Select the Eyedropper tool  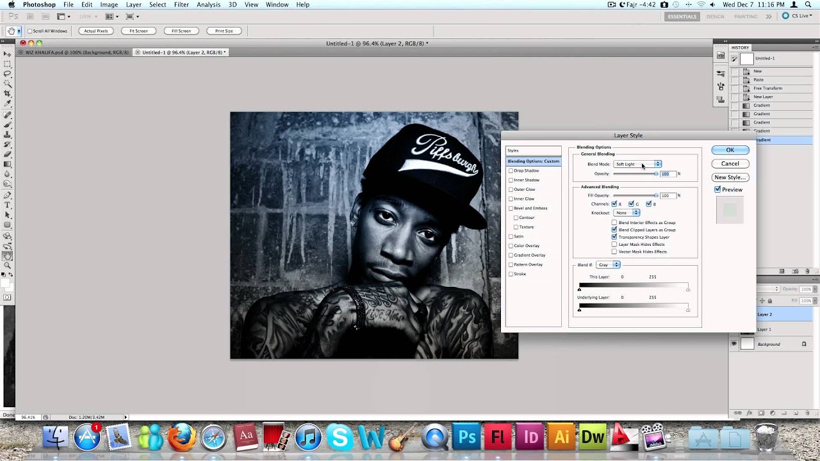click(x=8, y=103)
